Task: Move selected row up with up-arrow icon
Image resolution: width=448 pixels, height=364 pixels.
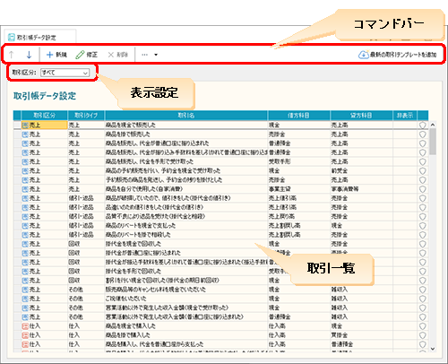Action: pos(12,55)
